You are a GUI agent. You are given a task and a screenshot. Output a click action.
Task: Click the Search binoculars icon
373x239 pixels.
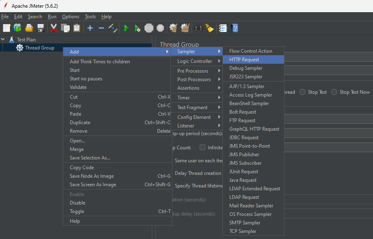click(x=198, y=28)
